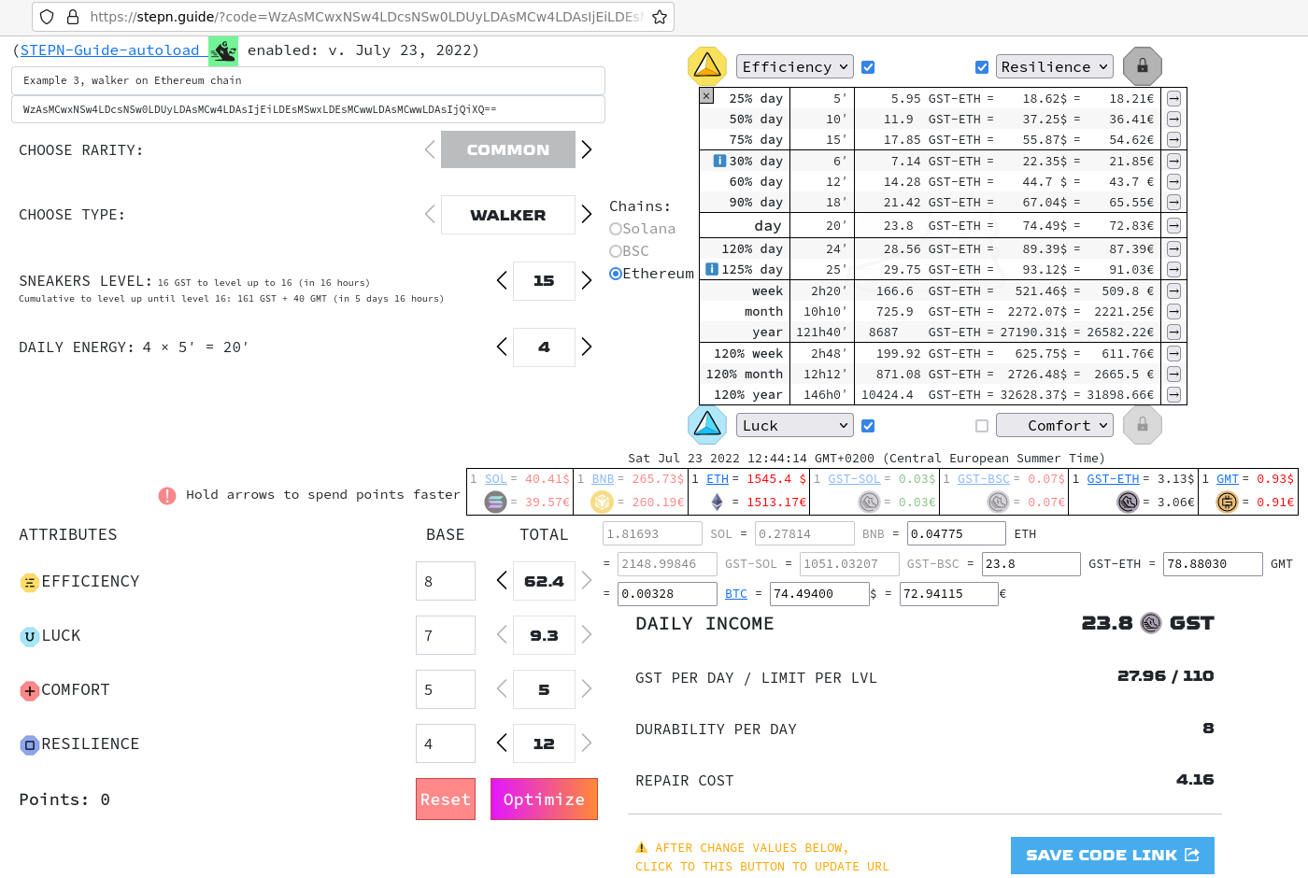Image resolution: width=1308 pixels, height=878 pixels.
Task: Open the Comfort stat dropdown
Action: (1055, 425)
